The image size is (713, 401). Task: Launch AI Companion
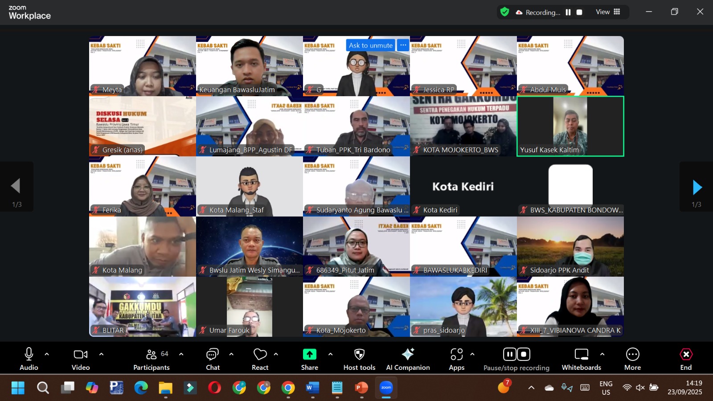(x=408, y=359)
